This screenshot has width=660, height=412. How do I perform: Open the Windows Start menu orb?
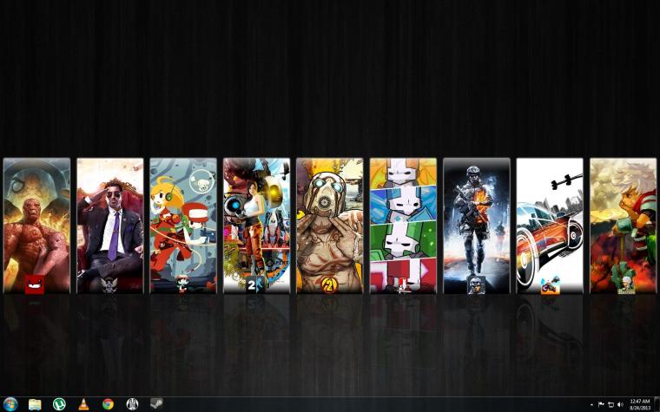click(10, 404)
